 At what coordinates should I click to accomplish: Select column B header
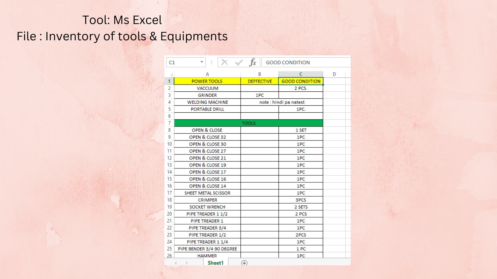(x=260, y=74)
